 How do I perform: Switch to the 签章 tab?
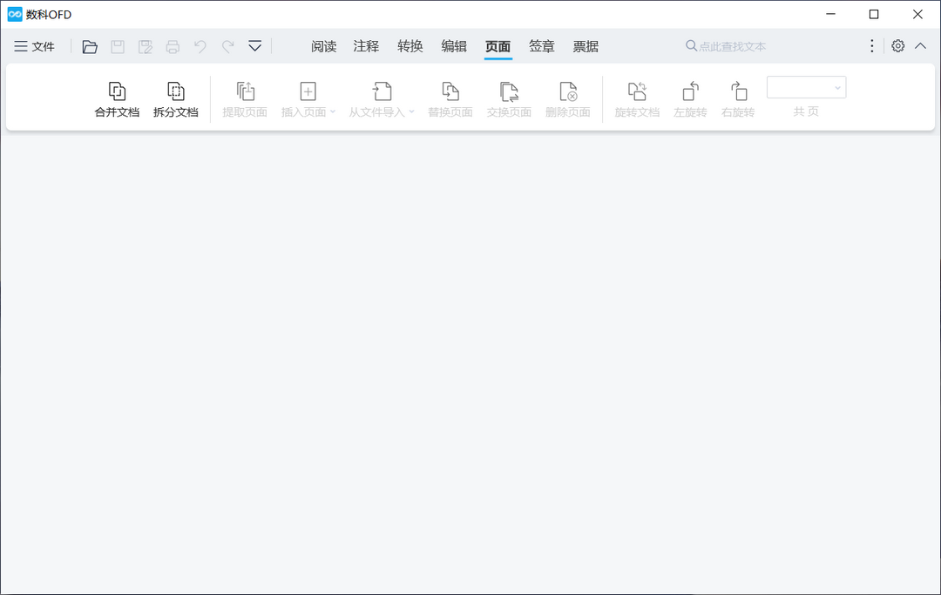point(541,47)
